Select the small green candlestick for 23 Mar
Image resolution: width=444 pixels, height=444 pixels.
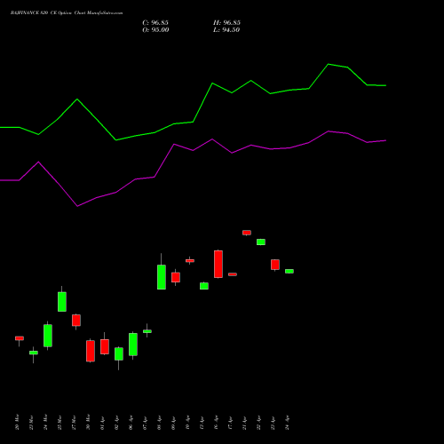(34, 353)
